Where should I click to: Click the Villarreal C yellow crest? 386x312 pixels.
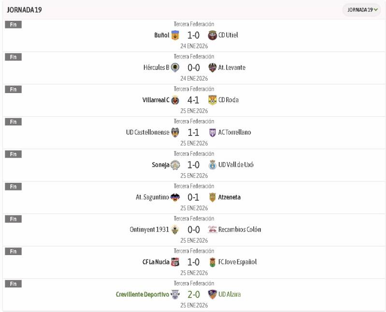[x=175, y=100]
